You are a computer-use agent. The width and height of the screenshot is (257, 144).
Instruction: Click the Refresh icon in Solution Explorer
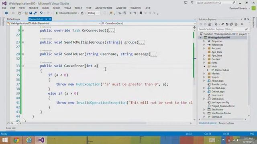point(227,24)
